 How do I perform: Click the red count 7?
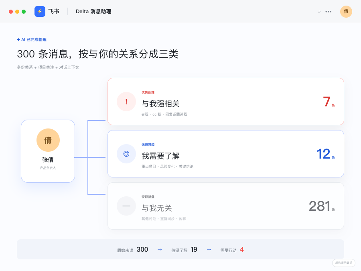pos(327,102)
